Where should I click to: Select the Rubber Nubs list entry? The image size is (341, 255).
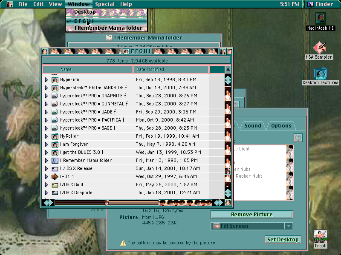tap(249, 176)
